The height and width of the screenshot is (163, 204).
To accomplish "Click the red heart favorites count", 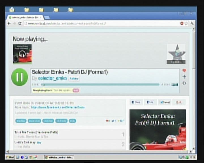I will tap(108, 121).
